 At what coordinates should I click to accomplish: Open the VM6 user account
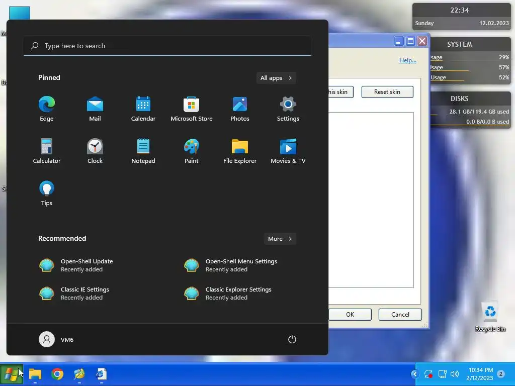click(56, 339)
